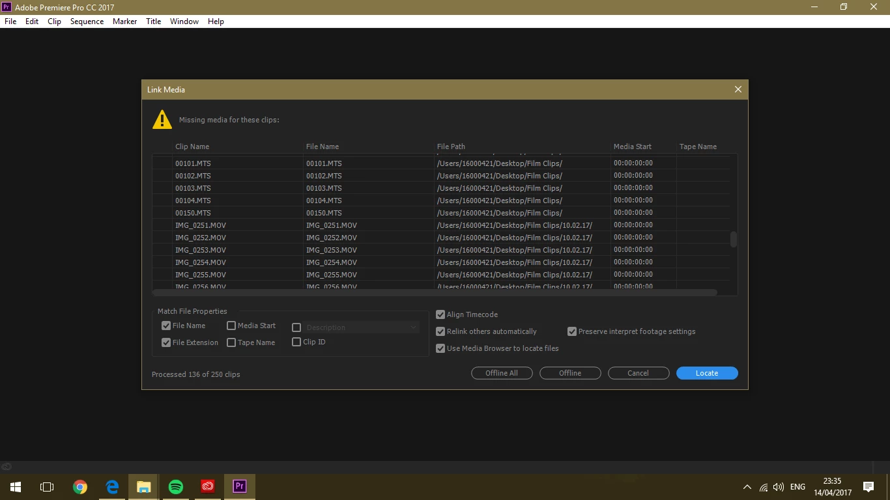Viewport: 890px width, 500px height.
Task: Select clip row IMG_0253.MOV
Action: point(441,250)
